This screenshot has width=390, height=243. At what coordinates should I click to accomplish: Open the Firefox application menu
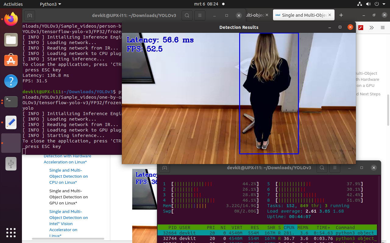[x=383, y=28]
